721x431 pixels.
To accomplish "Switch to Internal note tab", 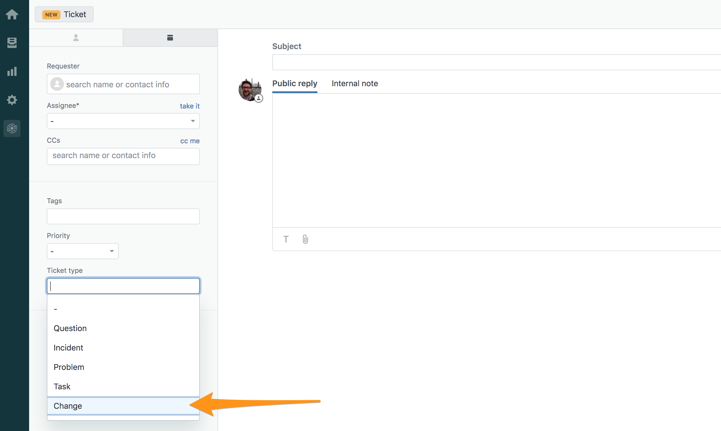I will [355, 84].
